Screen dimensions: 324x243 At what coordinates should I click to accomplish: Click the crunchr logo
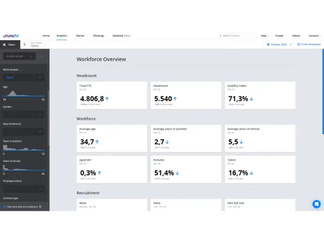[11, 36]
